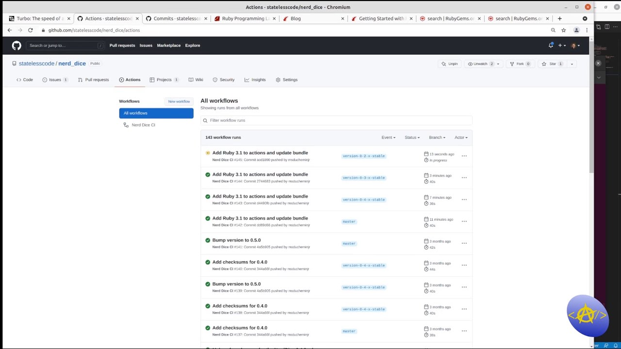Open first Bump version 0.5.0 run

(236, 240)
